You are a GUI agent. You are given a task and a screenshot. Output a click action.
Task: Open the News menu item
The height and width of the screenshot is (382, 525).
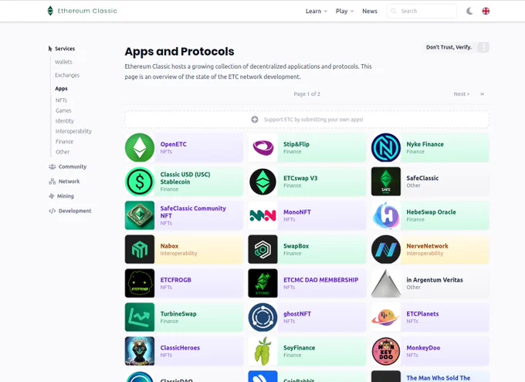pos(370,11)
